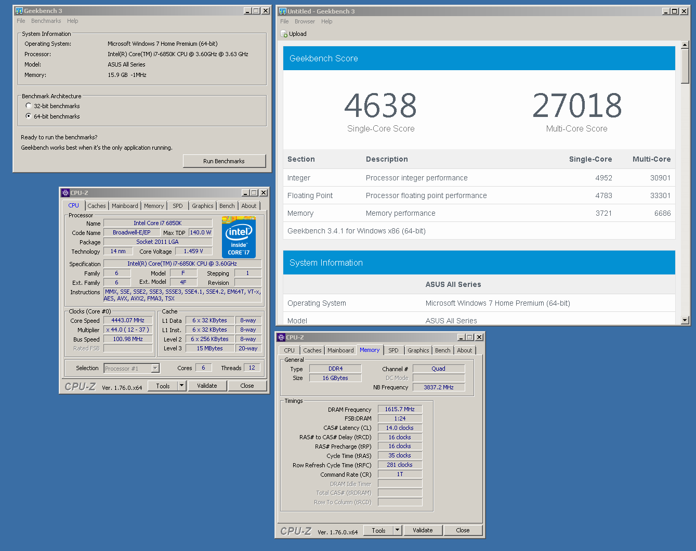The height and width of the screenshot is (551, 696).
Task: Click the Geekbench 3 window title icon
Action: 19,11
